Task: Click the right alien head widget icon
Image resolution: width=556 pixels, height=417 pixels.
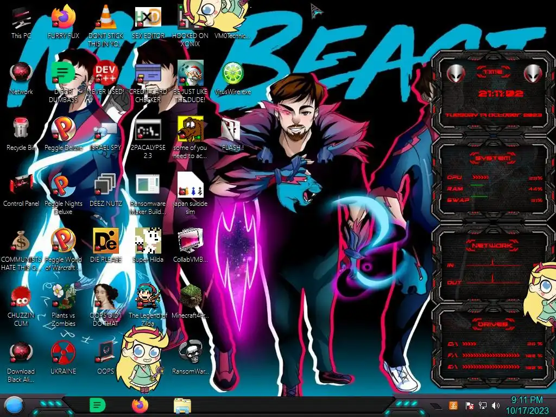Action: point(533,74)
